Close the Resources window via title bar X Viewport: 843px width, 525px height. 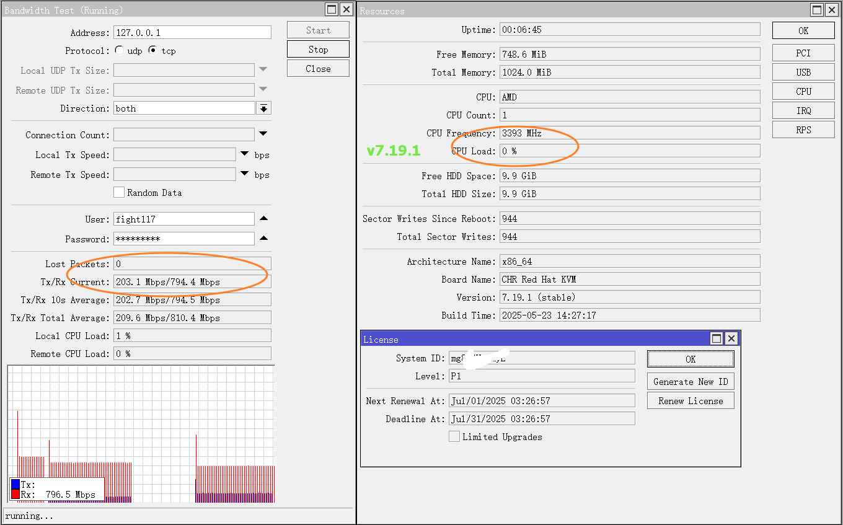[x=832, y=10]
